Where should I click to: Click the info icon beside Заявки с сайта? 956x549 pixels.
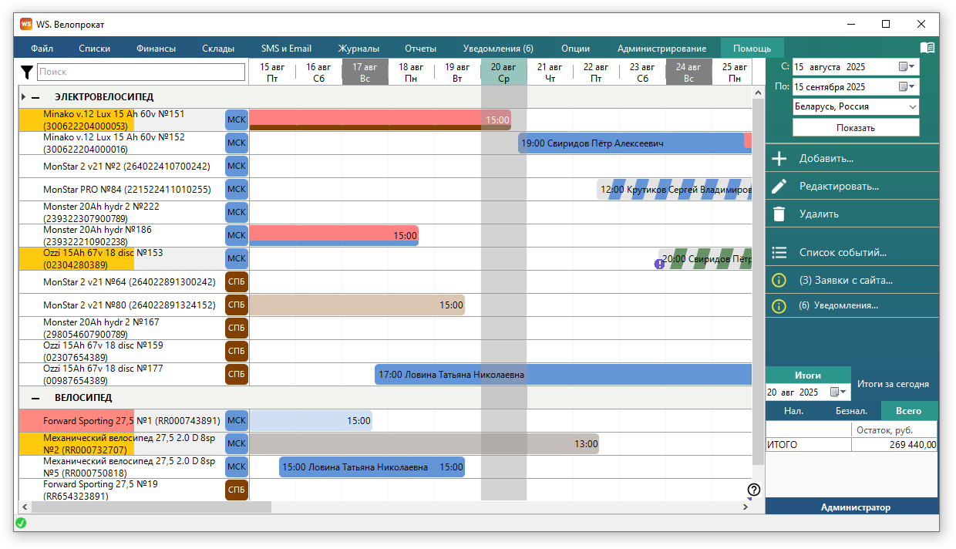coord(779,281)
